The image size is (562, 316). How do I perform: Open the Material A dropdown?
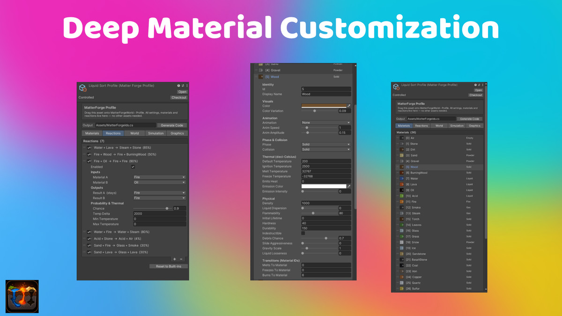160,177
